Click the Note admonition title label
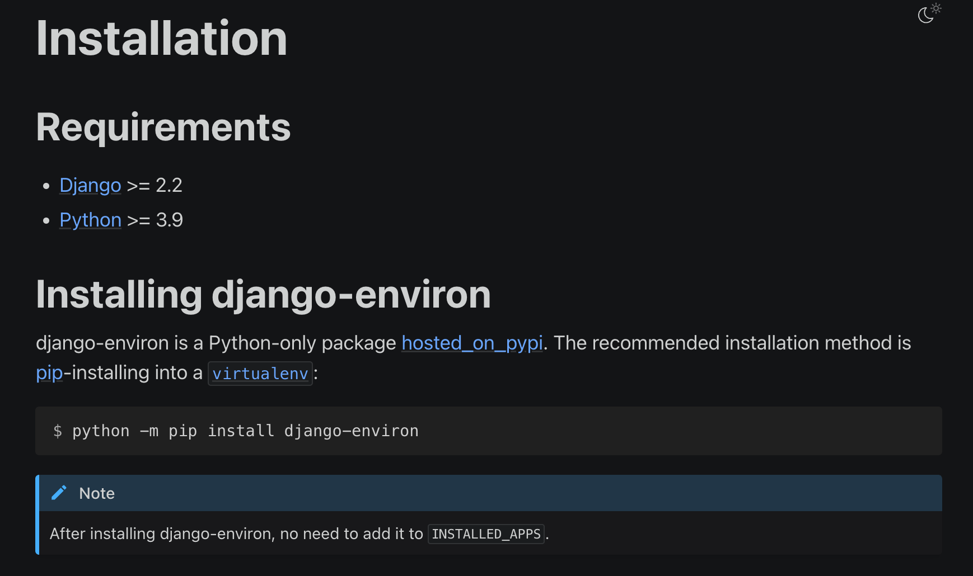This screenshot has height=576, width=973. [97, 493]
